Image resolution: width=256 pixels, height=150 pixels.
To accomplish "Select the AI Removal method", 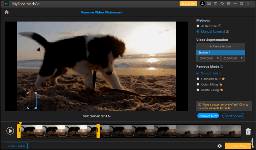I will [x=198, y=26].
